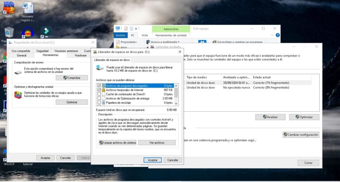The image size is (340, 182).
Task: Switch to the Hardware tab
Action: (x=81, y=55)
